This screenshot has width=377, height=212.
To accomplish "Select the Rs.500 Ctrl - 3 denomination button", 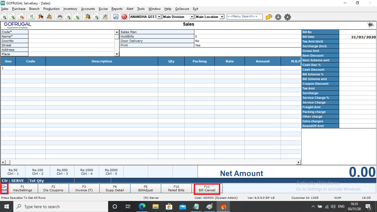I will (62, 172).
